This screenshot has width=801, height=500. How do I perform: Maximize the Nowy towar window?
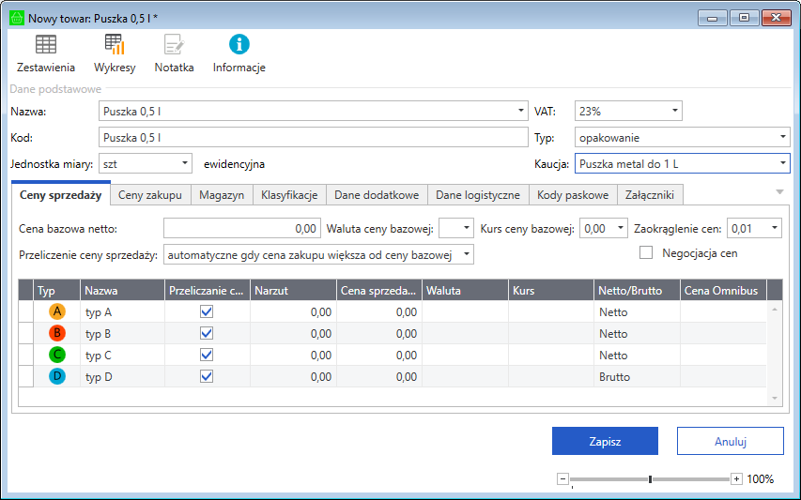[x=744, y=18]
